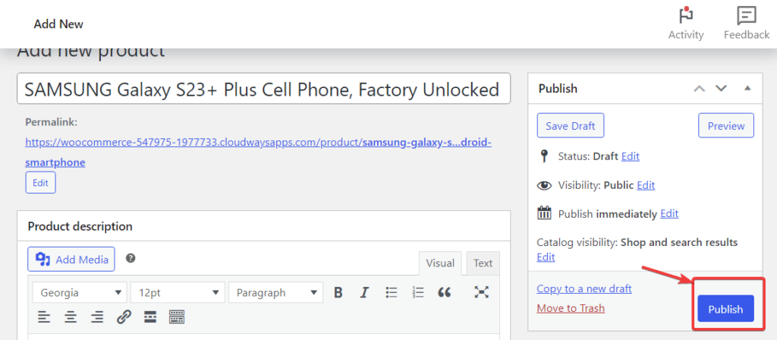Click the Product description panel heading

point(80,226)
